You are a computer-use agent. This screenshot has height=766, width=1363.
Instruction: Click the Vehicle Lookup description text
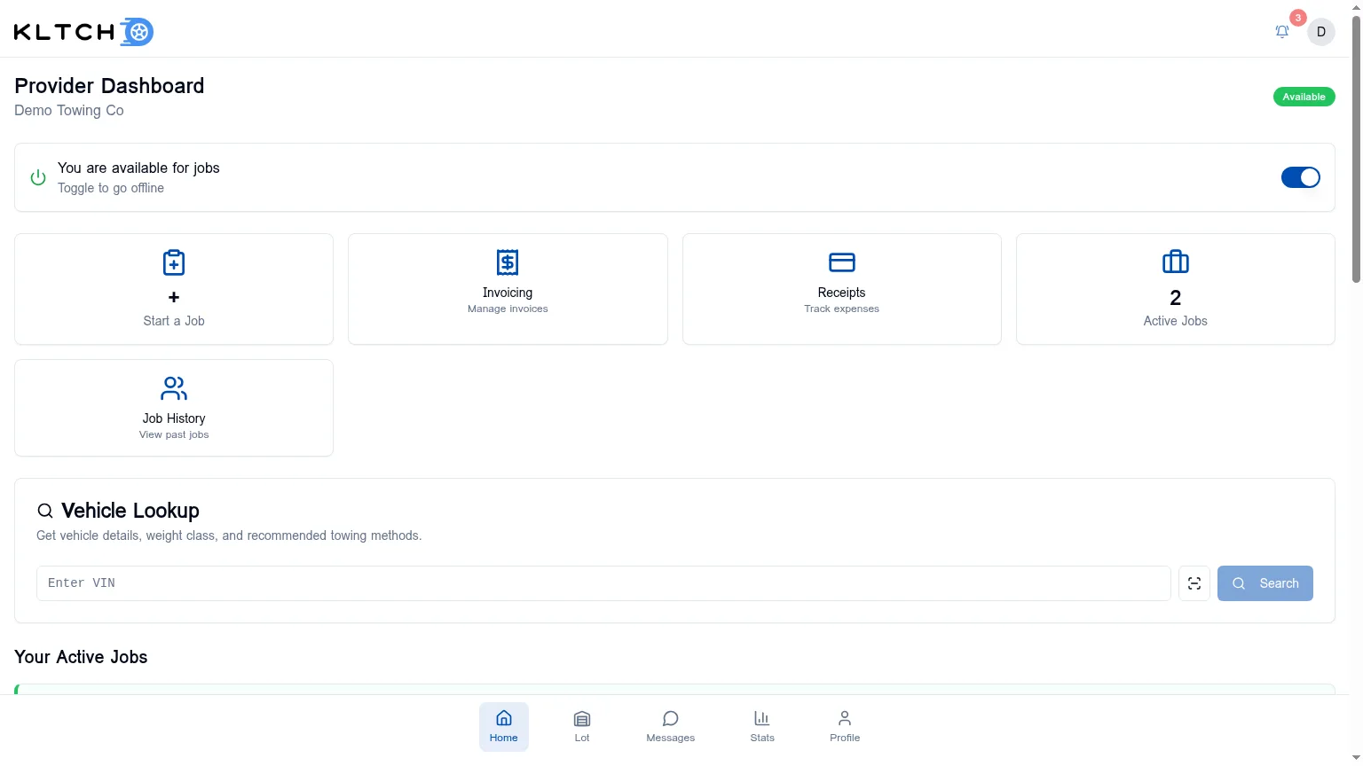(x=229, y=535)
